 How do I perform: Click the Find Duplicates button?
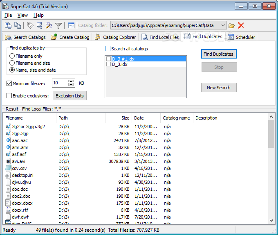(x=219, y=54)
